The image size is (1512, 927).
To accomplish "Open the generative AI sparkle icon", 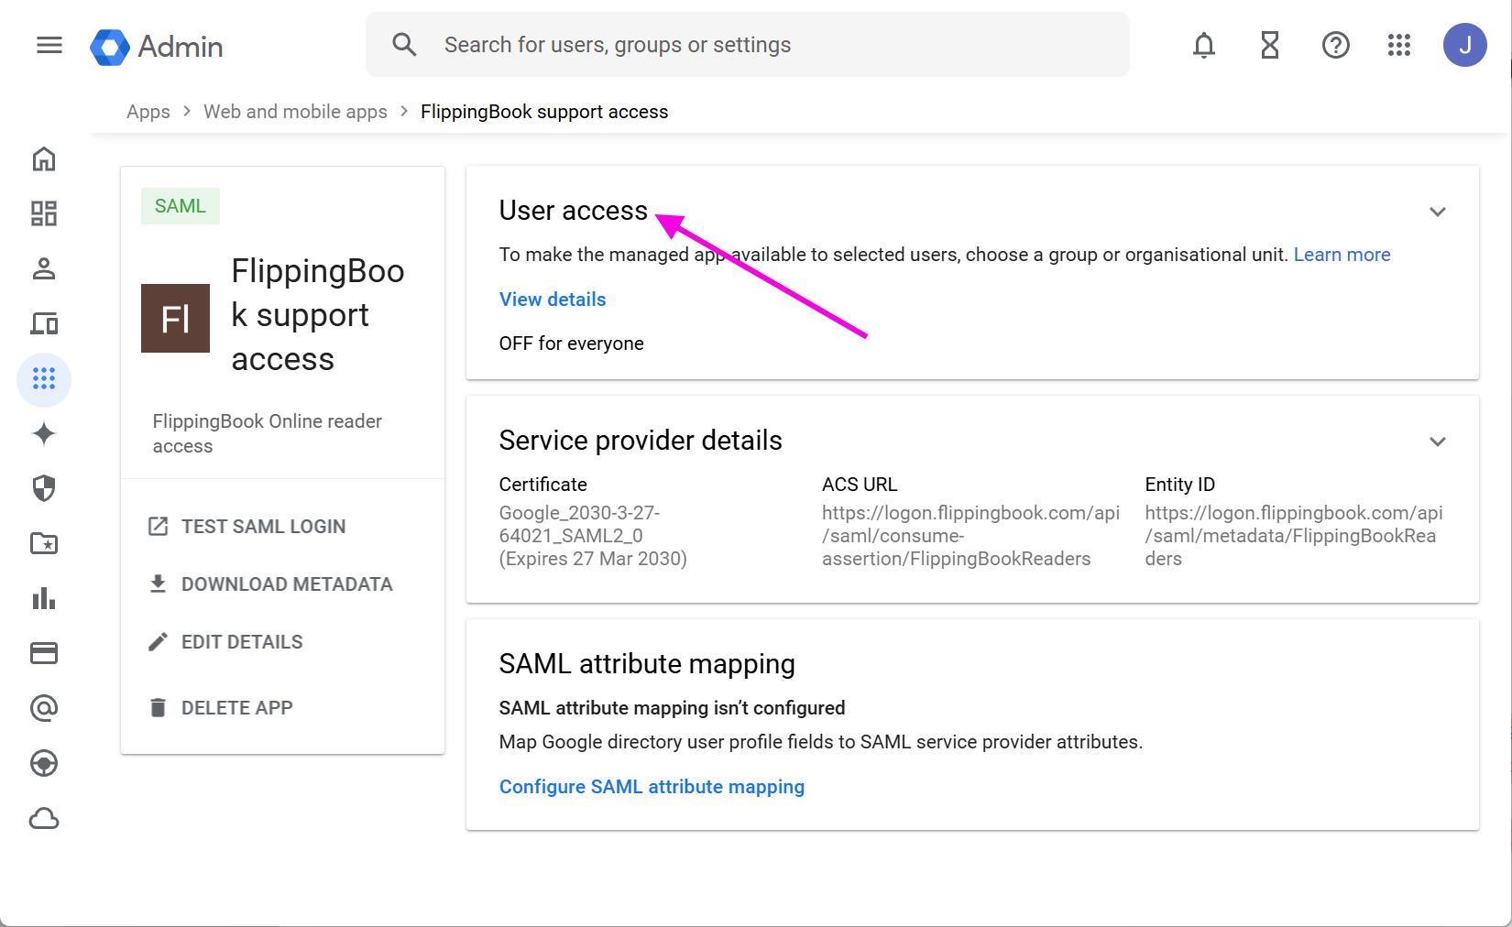I will click(44, 433).
